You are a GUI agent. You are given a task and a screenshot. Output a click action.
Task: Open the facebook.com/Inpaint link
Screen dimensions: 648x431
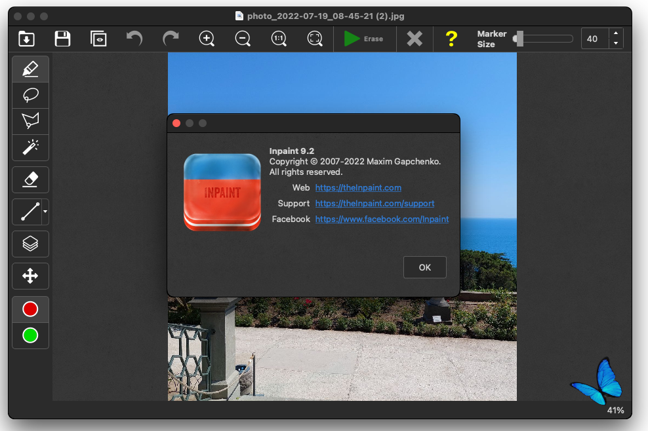[382, 219]
